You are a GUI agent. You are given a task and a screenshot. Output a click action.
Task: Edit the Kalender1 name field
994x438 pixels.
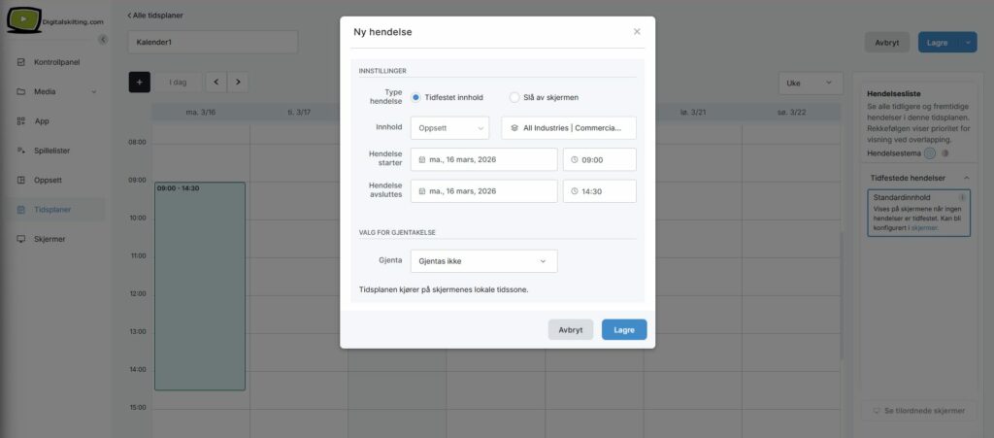(x=213, y=43)
